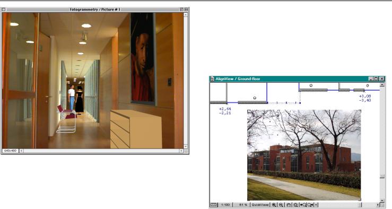Click the Fotogrammetry window close box
The image size is (392, 209).
pyautogui.click(x=4, y=10)
